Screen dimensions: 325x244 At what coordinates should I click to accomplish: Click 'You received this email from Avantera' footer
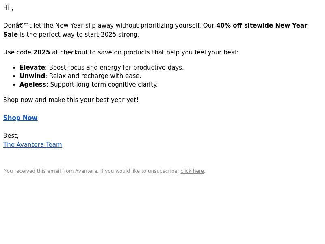click(x=51, y=171)
